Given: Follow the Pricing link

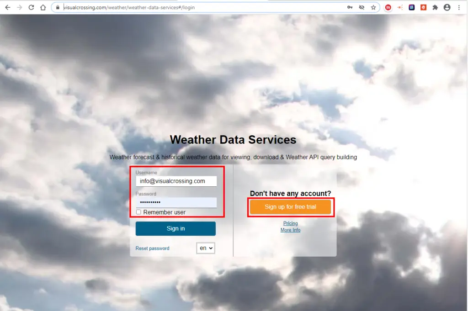Looking at the screenshot, I should click(x=290, y=223).
